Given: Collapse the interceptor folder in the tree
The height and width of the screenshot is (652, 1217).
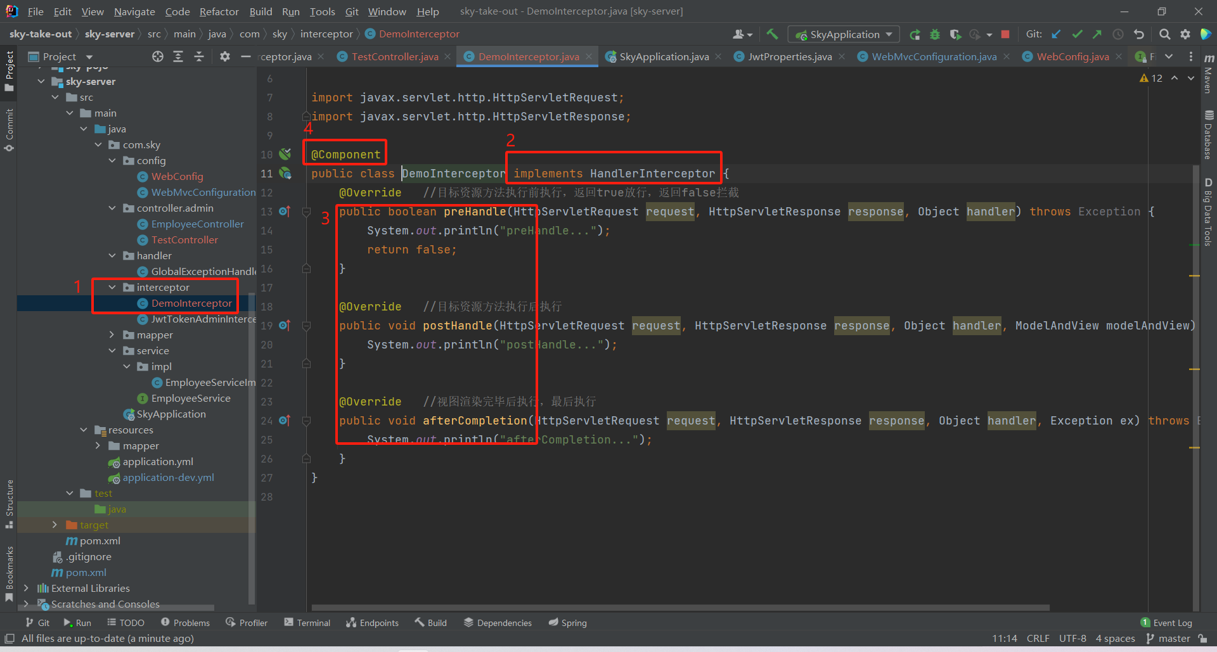Looking at the screenshot, I should [112, 288].
